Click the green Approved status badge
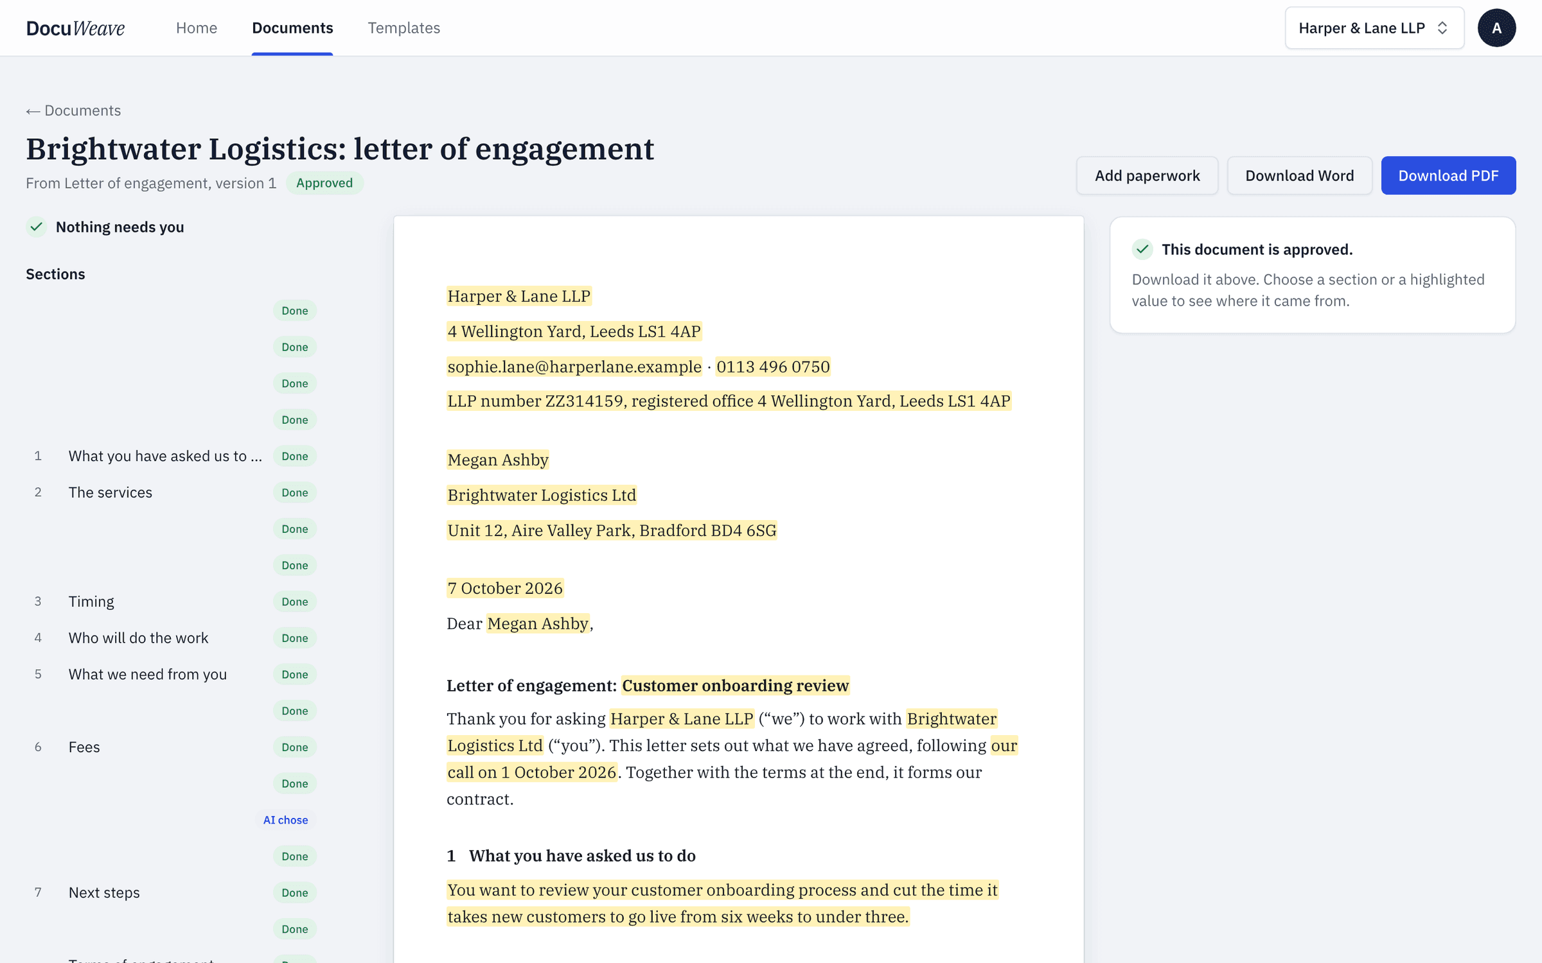Screen dimensions: 1542x963 coord(324,183)
